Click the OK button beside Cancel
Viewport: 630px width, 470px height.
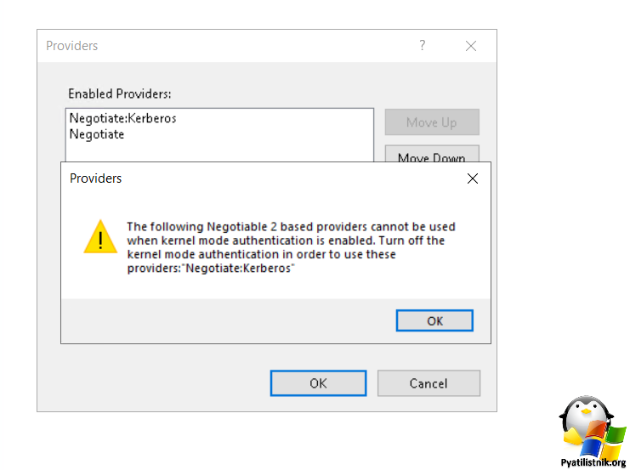pyautogui.click(x=318, y=383)
